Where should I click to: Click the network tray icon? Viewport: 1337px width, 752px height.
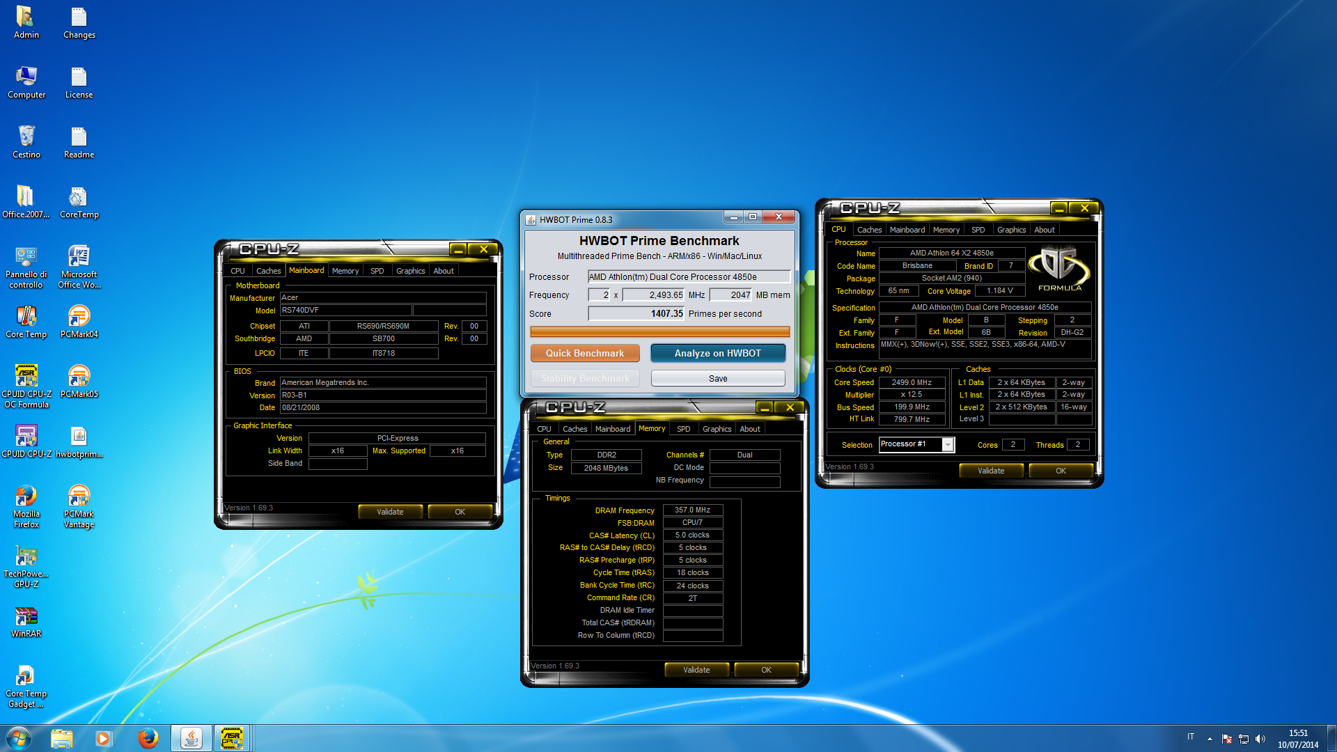(x=1244, y=739)
